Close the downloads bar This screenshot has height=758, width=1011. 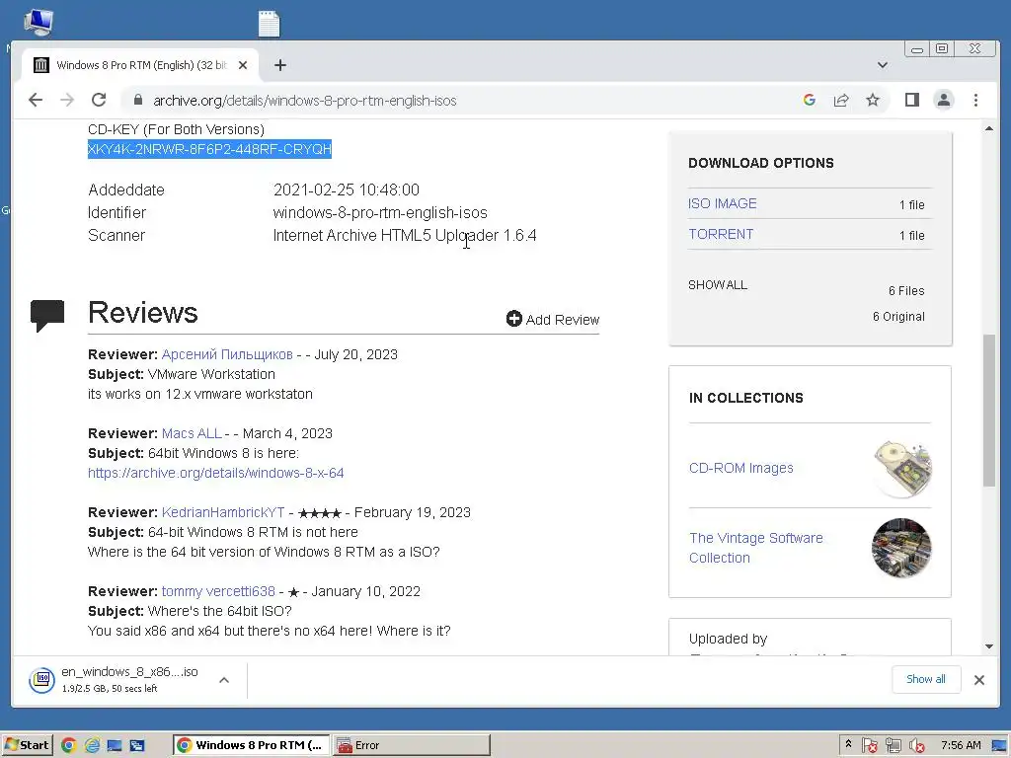click(x=978, y=679)
